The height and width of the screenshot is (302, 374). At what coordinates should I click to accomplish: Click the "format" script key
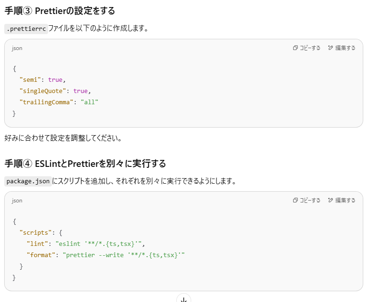40,255
